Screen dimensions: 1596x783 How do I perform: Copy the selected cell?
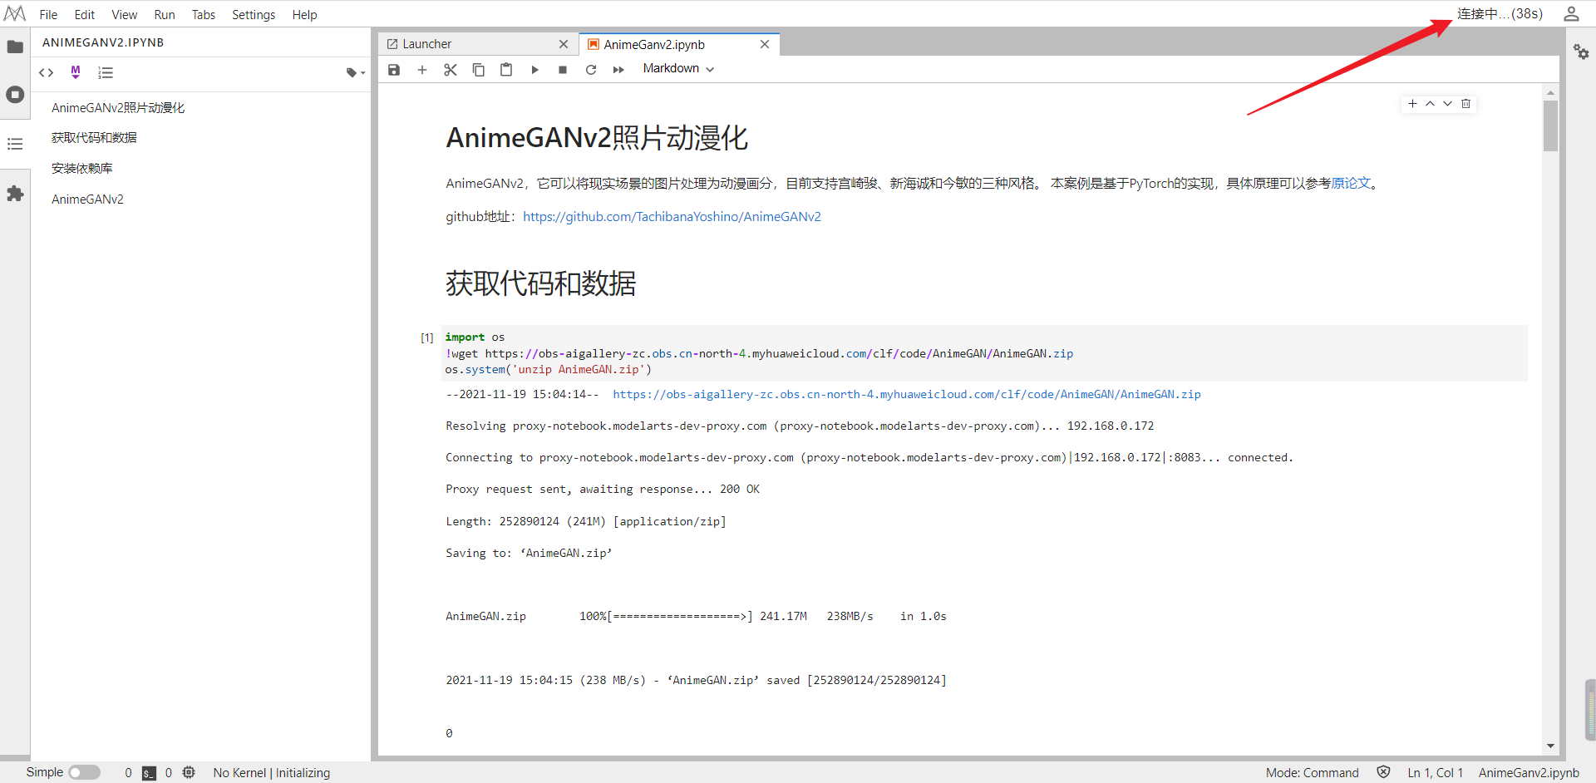[479, 70]
